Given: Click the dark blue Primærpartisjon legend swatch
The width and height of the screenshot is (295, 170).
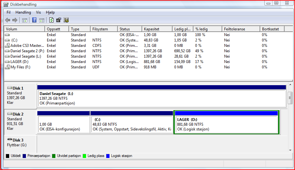Looking at the screenshot, I should pos(24,156).
